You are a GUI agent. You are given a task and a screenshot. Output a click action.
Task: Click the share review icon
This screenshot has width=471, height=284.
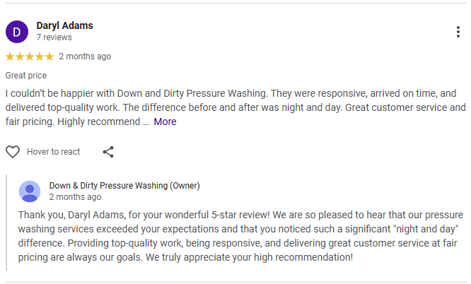108,152
